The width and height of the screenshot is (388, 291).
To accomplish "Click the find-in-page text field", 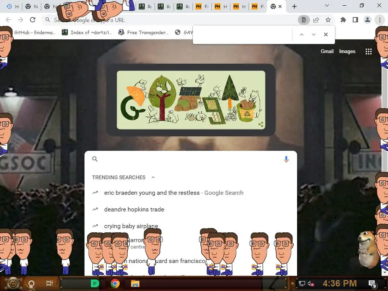I will click(x=242, y=34).
